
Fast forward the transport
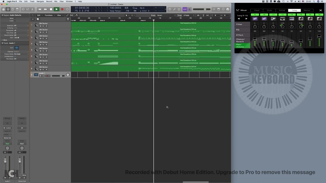click(x=45, y=9)
